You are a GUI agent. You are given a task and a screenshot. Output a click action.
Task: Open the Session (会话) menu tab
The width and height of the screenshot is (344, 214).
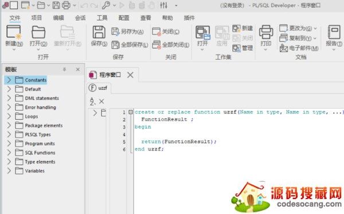[x=80, y=18]
